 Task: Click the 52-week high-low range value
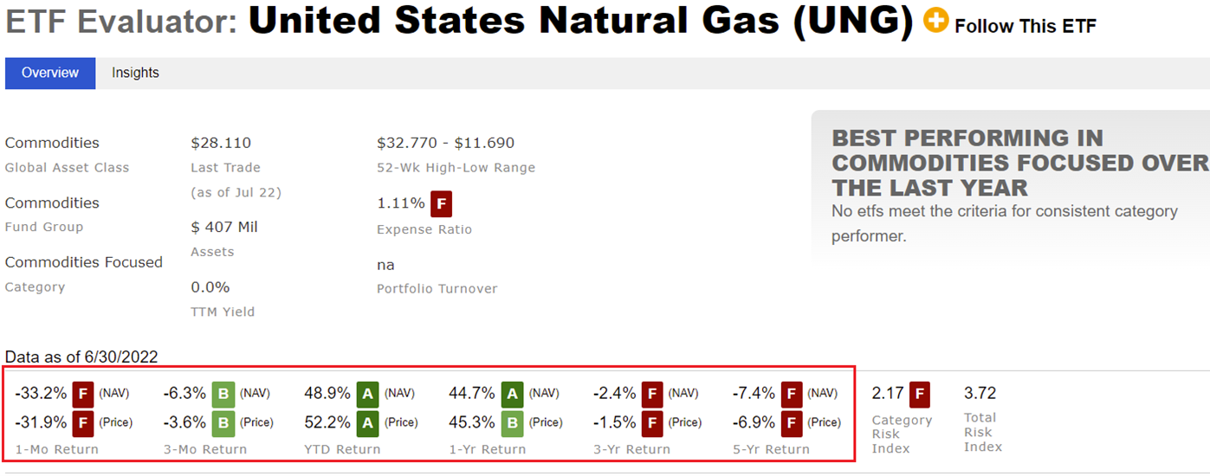click(x=445, y=143)
